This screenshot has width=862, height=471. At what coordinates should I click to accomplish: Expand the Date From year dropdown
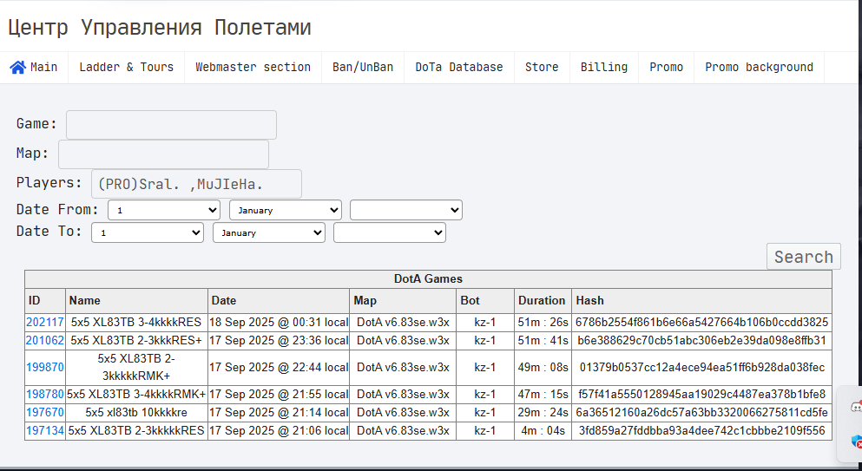406,210
